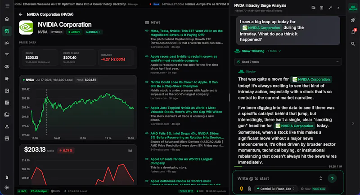The height and width of the screenshot is (195, 360).
Task: Toggle the Nav Public Beta option
Action: pyautogui.click(x=313, y=189)
